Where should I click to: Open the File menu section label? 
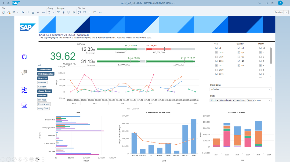coord(3,8)
